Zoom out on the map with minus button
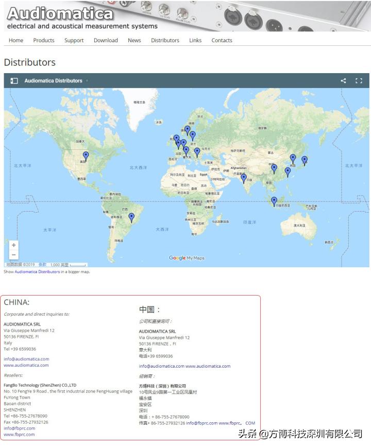Viewport: 371px width, 447px height. [x=14, y=255]
